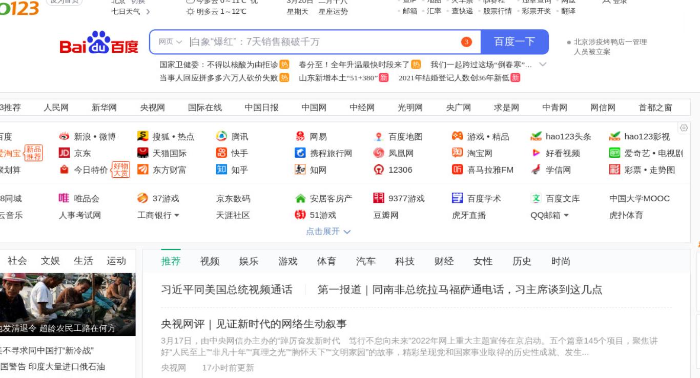The height and width of the screenshot is (378, 700).
Task: Click the 12306 railway icon
Action: point(379,170)
